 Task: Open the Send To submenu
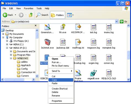pos(61,71)
